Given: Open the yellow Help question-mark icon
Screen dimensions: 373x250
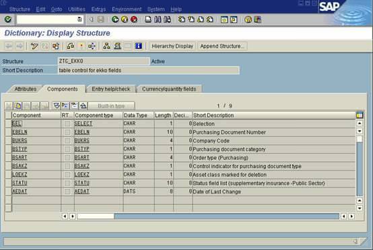Looking at the screenshot, I should point(248,19).
